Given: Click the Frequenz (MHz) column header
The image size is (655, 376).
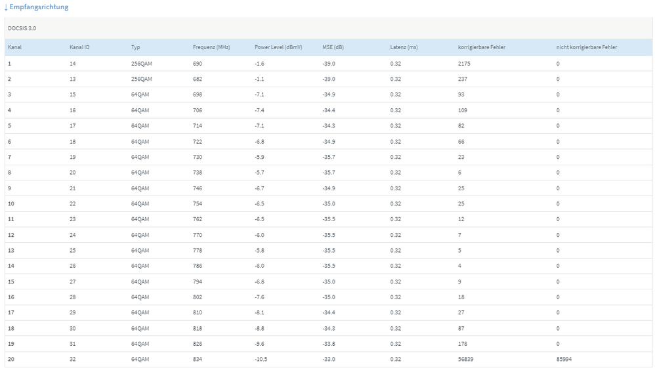Looking at the screenshot, I should tap(211, 47).
